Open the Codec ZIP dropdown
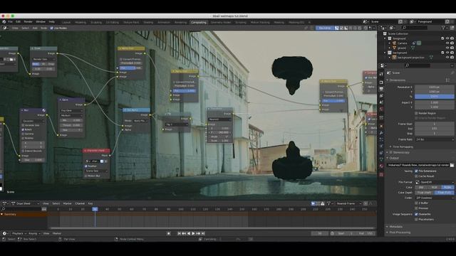Image resolution: width=456 pixels, height=256 pixels. click(x=434, y=198)
